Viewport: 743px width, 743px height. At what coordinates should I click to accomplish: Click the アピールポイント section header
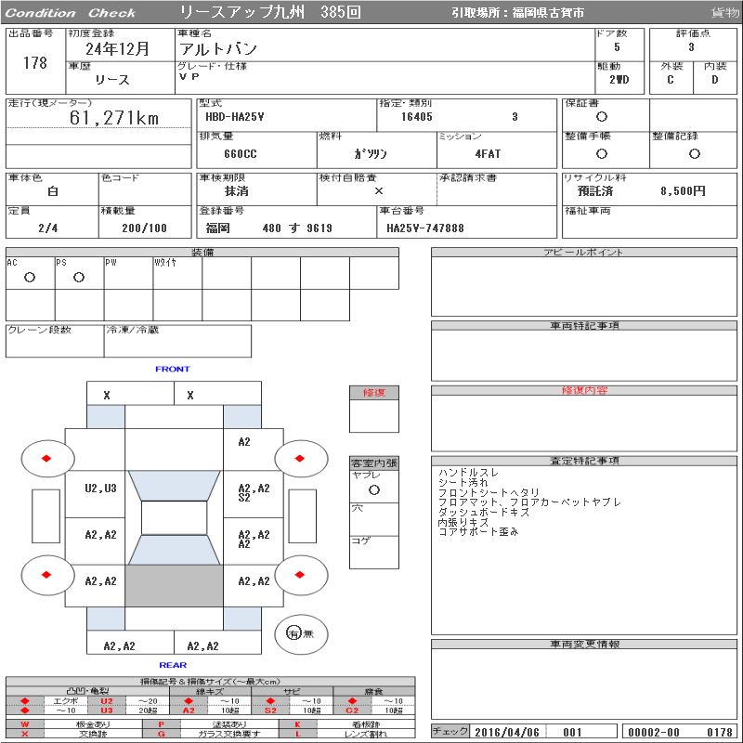click(583, 253)
